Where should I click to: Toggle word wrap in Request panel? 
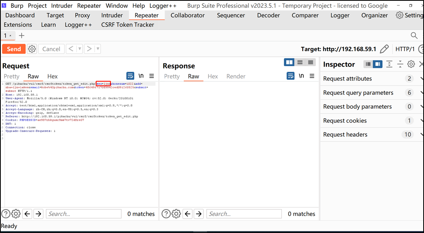130,76
